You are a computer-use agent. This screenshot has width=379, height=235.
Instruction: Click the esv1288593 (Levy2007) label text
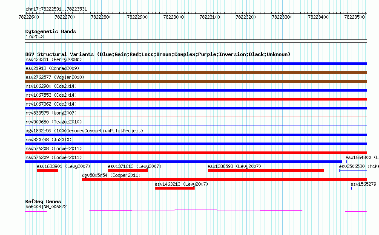tap(234, 166)
